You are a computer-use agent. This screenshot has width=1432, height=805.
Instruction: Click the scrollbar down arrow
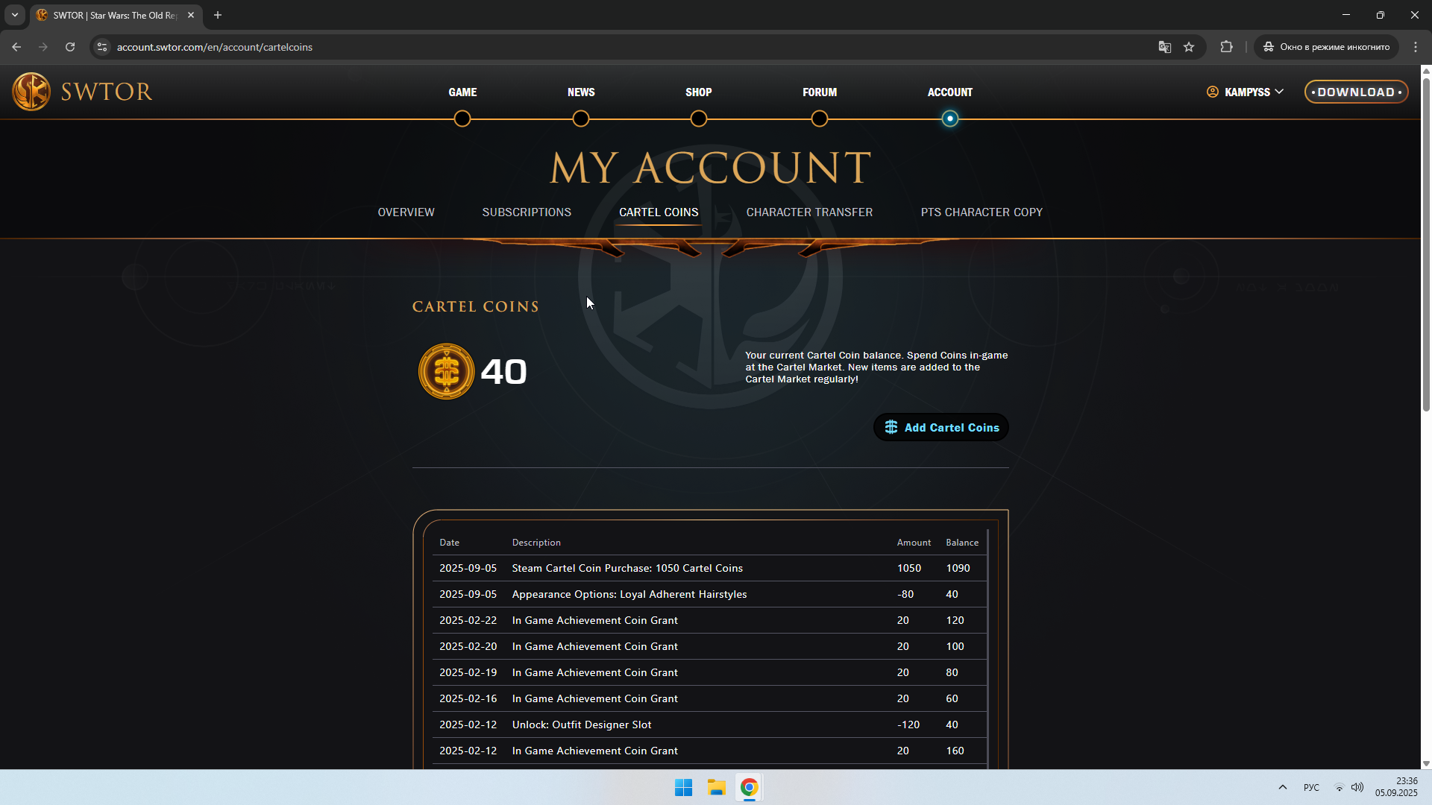click(x=1426, y=763)
